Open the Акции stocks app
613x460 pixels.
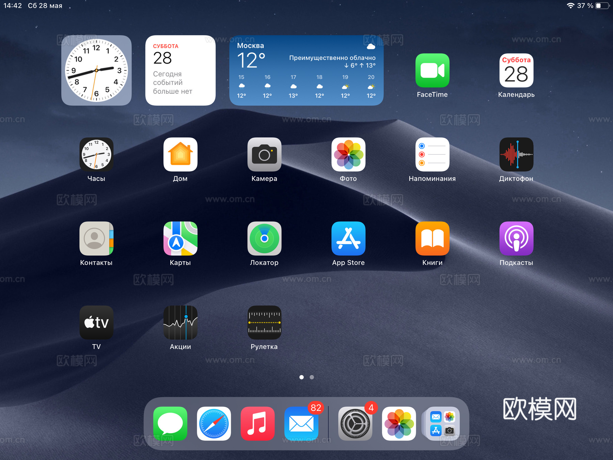pos(180,322)
